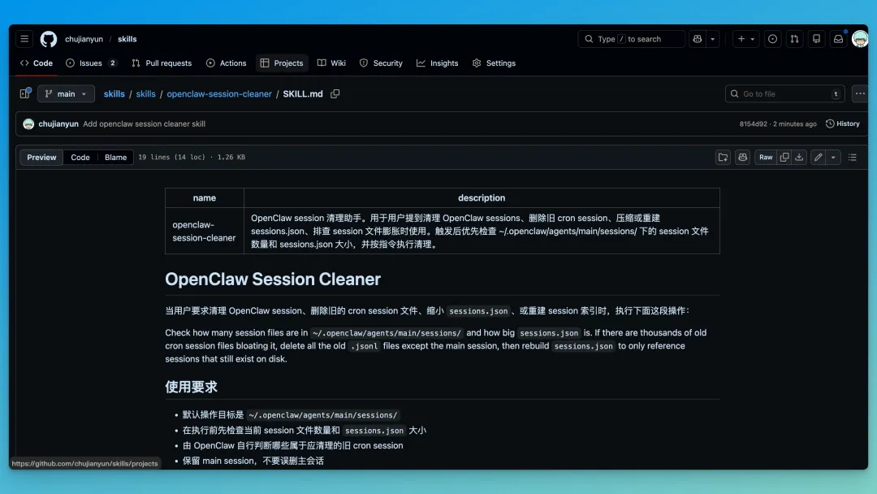Image resolution: width=877 pixels, height=494 pixels.
Task: Expand more edit options dropdown
Action: click(833, 158)
